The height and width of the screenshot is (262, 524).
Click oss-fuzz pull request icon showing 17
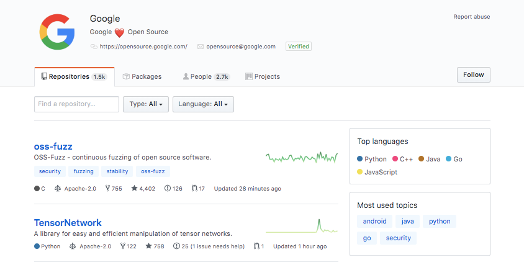pyautogui.click(x=194, y=189)
